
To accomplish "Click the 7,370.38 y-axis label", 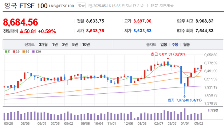I will point(211,103).
